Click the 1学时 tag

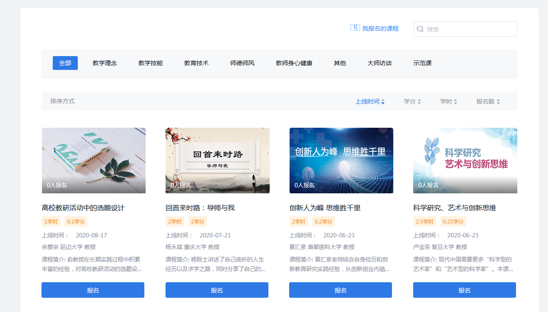pos(51,222)
